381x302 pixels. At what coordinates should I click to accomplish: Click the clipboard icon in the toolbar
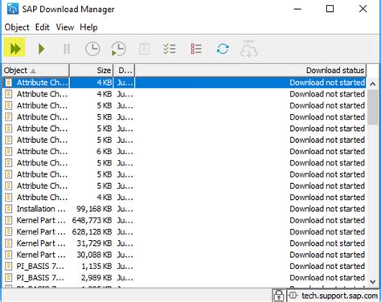[x=144, y=49]
